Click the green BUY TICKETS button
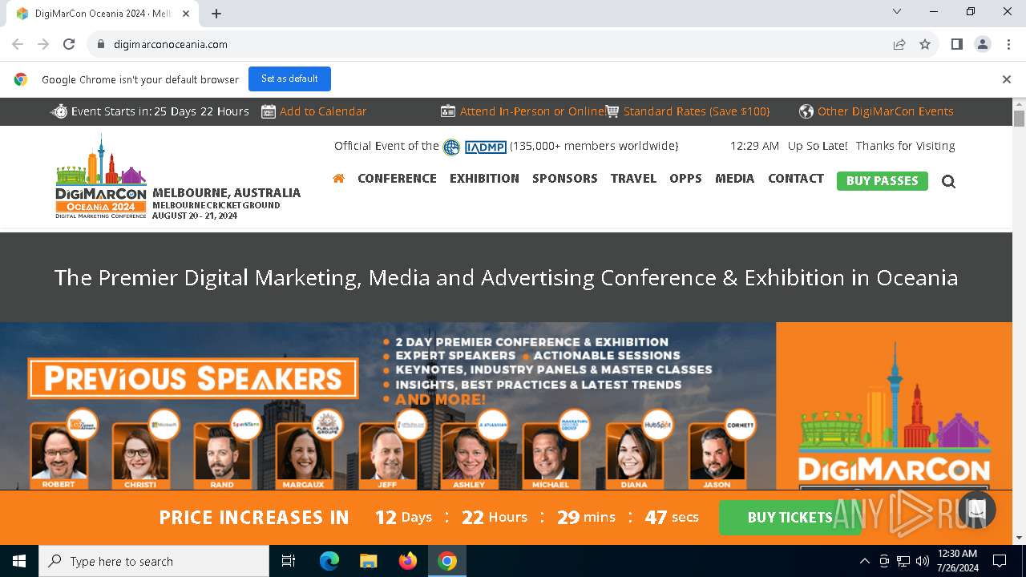This screenshot has width=1026, height=577. pyautogui.click(x=790, y=518)
